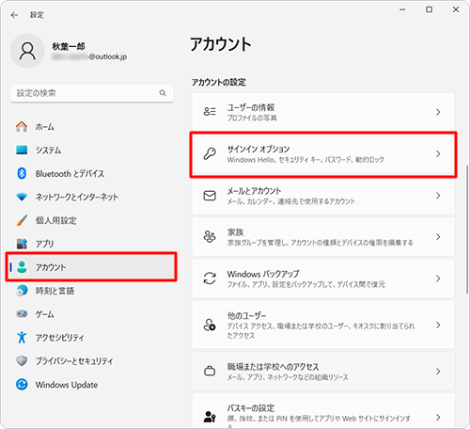
Task: Click the 時刻と言語 globe icon
Action: click(x=22, y=291)
